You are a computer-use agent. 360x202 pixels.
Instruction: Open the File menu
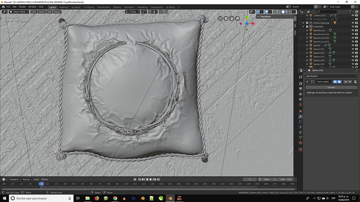8,7
